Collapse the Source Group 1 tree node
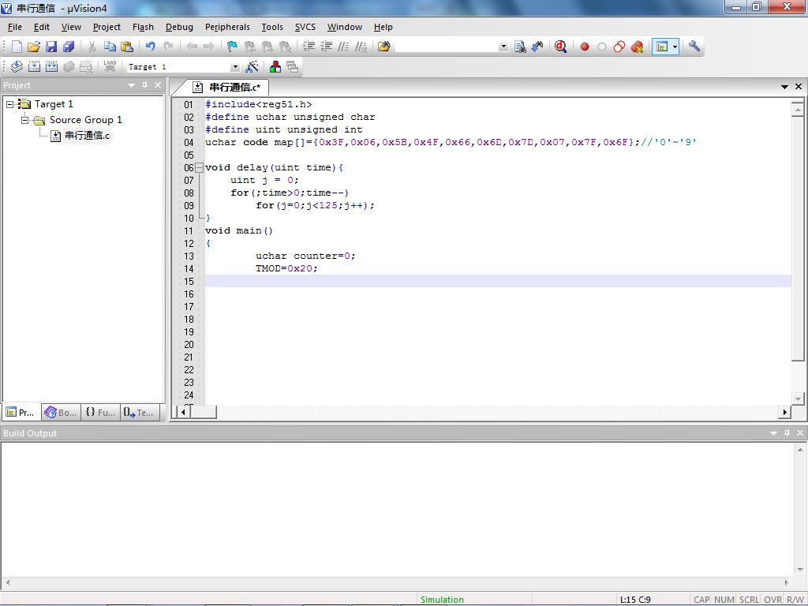The image size is (808, 606). point(25,120)
